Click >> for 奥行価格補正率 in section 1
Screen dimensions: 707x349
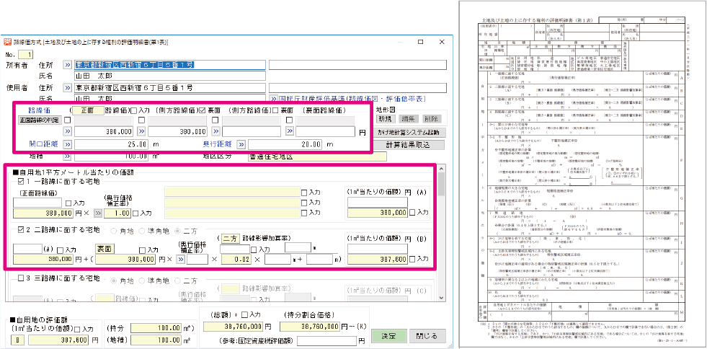tap(98, 213)
